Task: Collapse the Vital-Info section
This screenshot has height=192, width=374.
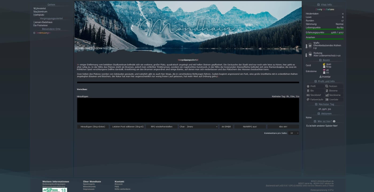Action: click(x=318, y=5)
